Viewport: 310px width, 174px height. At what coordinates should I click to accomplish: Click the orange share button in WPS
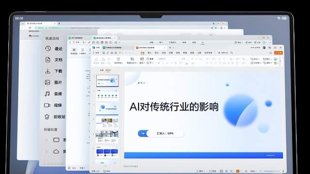(x=279, y=53)
